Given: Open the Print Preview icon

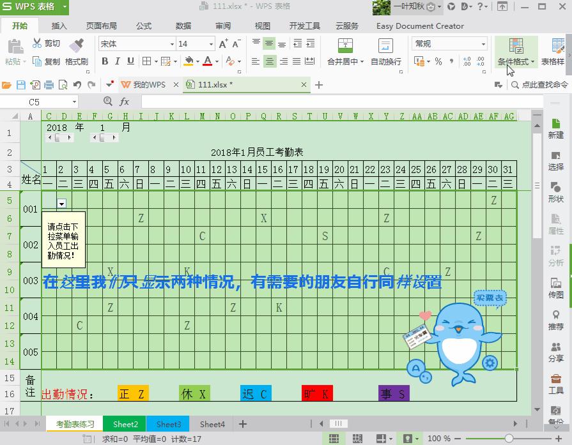Looking at the screenshot, I should coord(62,84).
